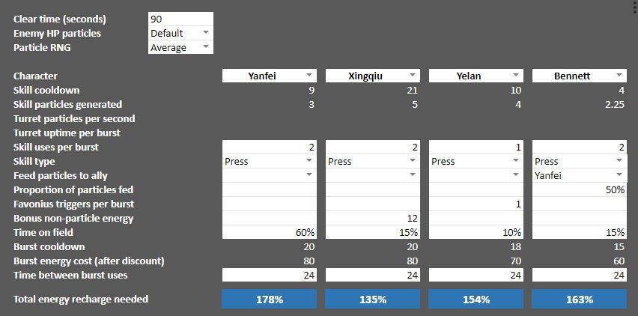Expand the Yelan character selector
Image resolution: width=638 pixels, height=316 pixels.
point(476,76)
